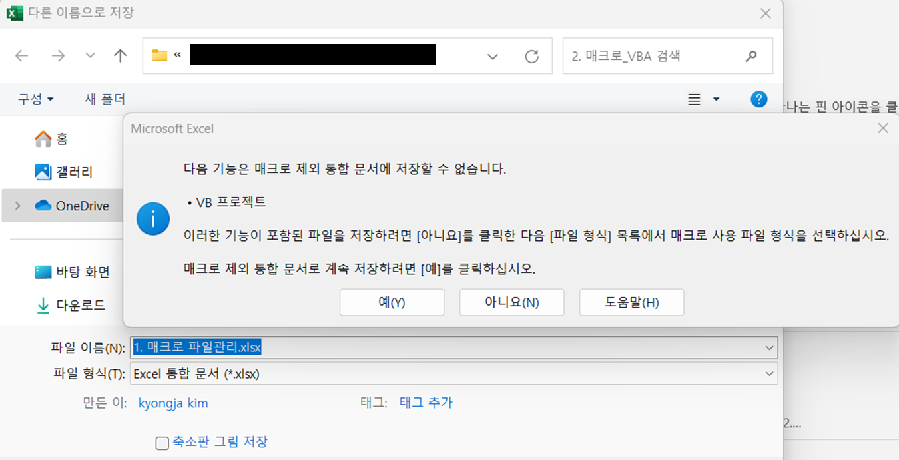Click the folder icon in address bar
The height and width of the screenshot is (460, 899).
[x=159, y=55]
